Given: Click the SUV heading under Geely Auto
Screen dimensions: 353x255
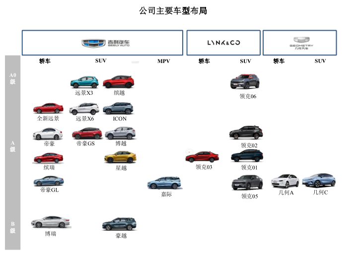Looking at the screenshot, I should 101,61.
